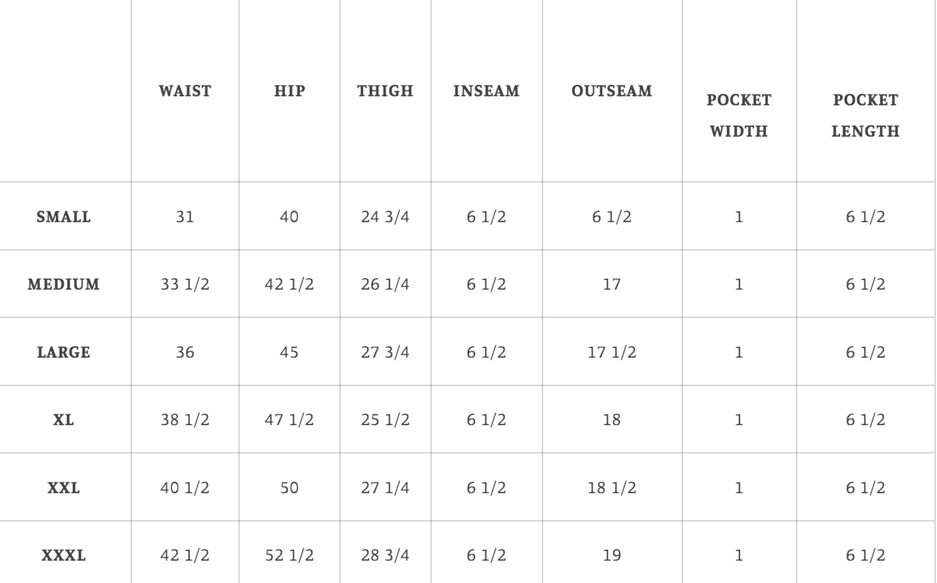Select the XXXL outseam value 19
Viewport: 937px width, 583px height.
(611, 555)
